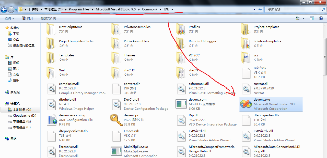Image resolution: width=327 pixels, height=158 pixels.
Task: Click the dbghelp.dll file icon
Action: [x=52, y=104]
